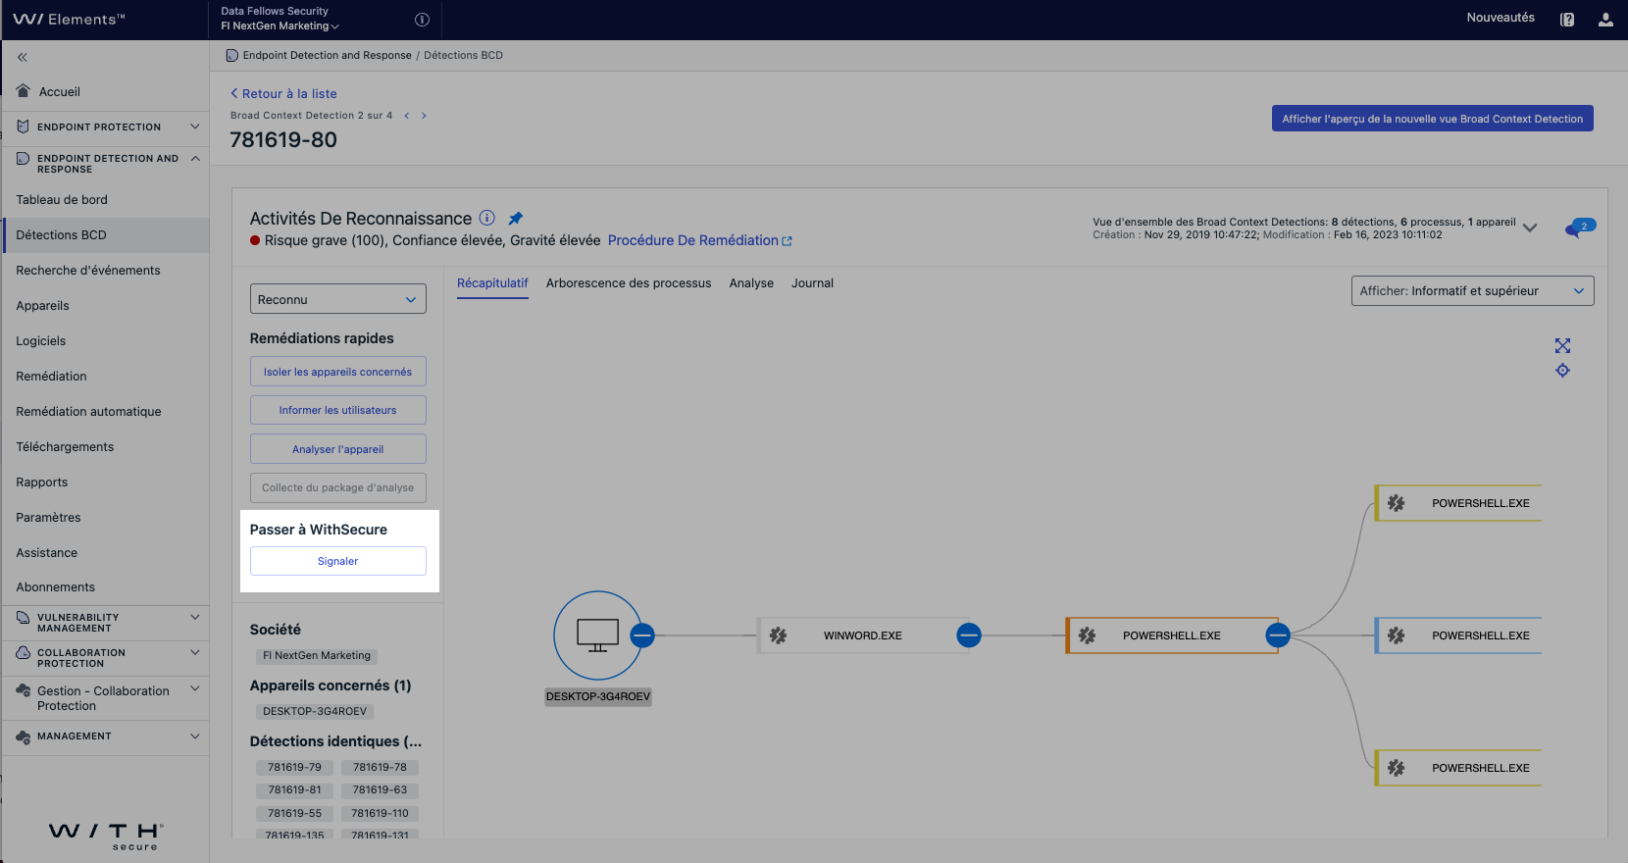Open the user account icon
The height and width of the screenshot is (863, 1628).
pyautogui.click(x=1605, y=20)
